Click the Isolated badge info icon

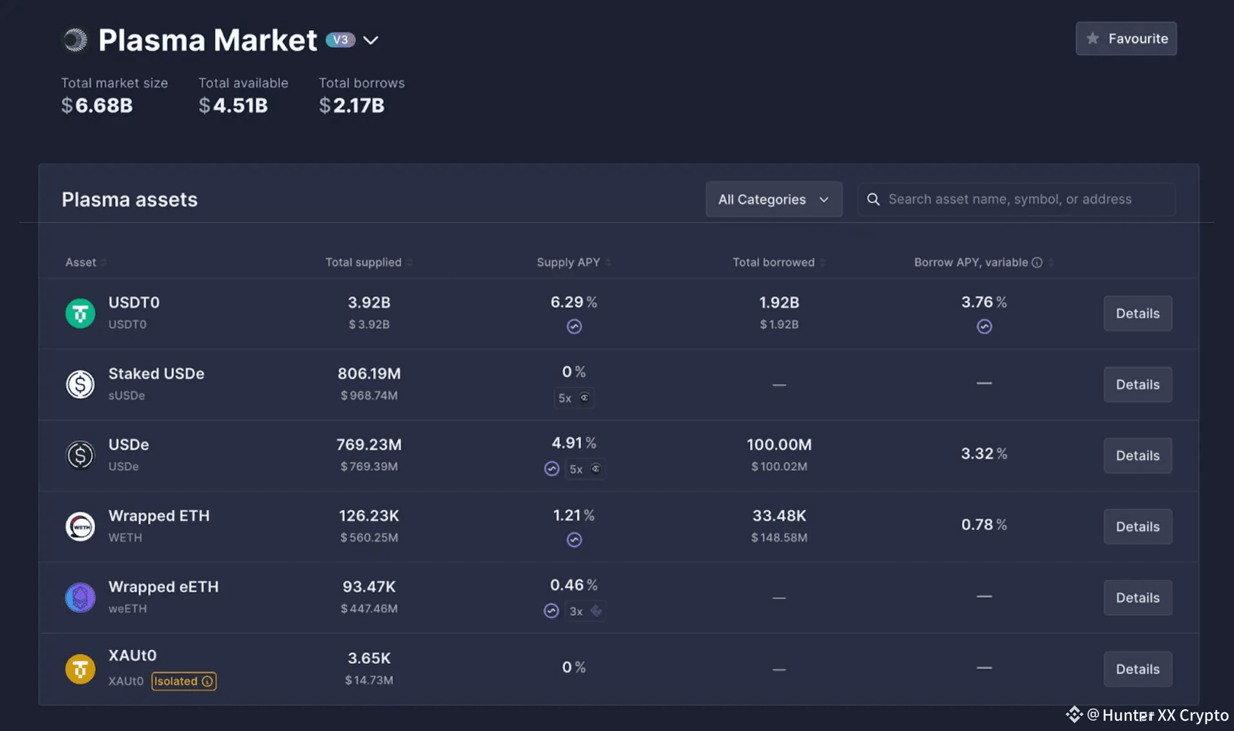pos(207,682)
